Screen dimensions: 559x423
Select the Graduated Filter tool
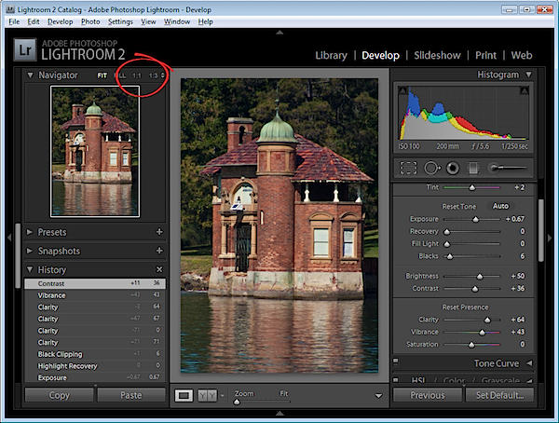click(473, 168)
